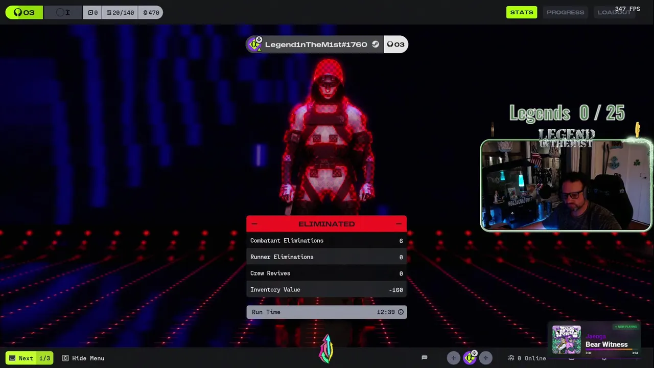This screenshot has width=654, height=368.
Task: Click the green level 03 badge
Action: coord(24,12)
